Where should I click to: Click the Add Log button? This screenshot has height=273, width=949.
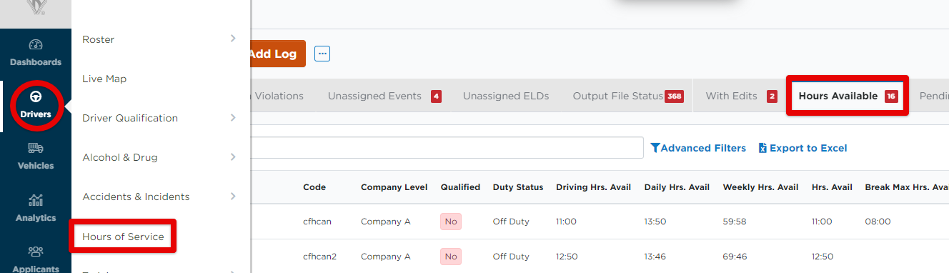277,54
